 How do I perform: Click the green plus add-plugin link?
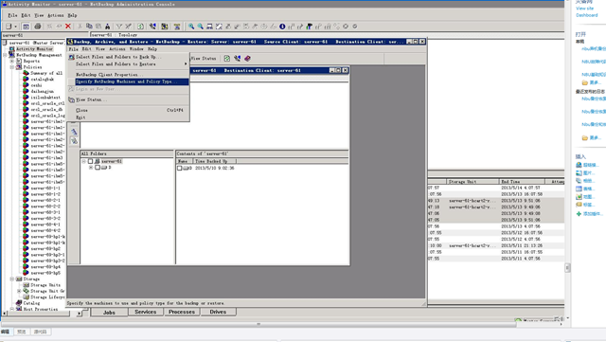point(589,214)
